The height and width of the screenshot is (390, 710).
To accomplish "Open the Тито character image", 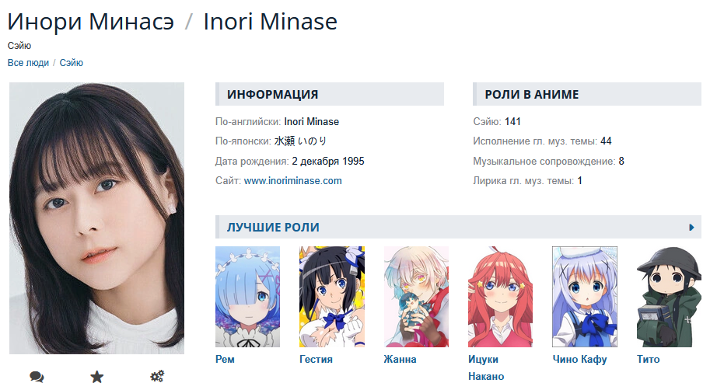I will click(x=669, y=297).
